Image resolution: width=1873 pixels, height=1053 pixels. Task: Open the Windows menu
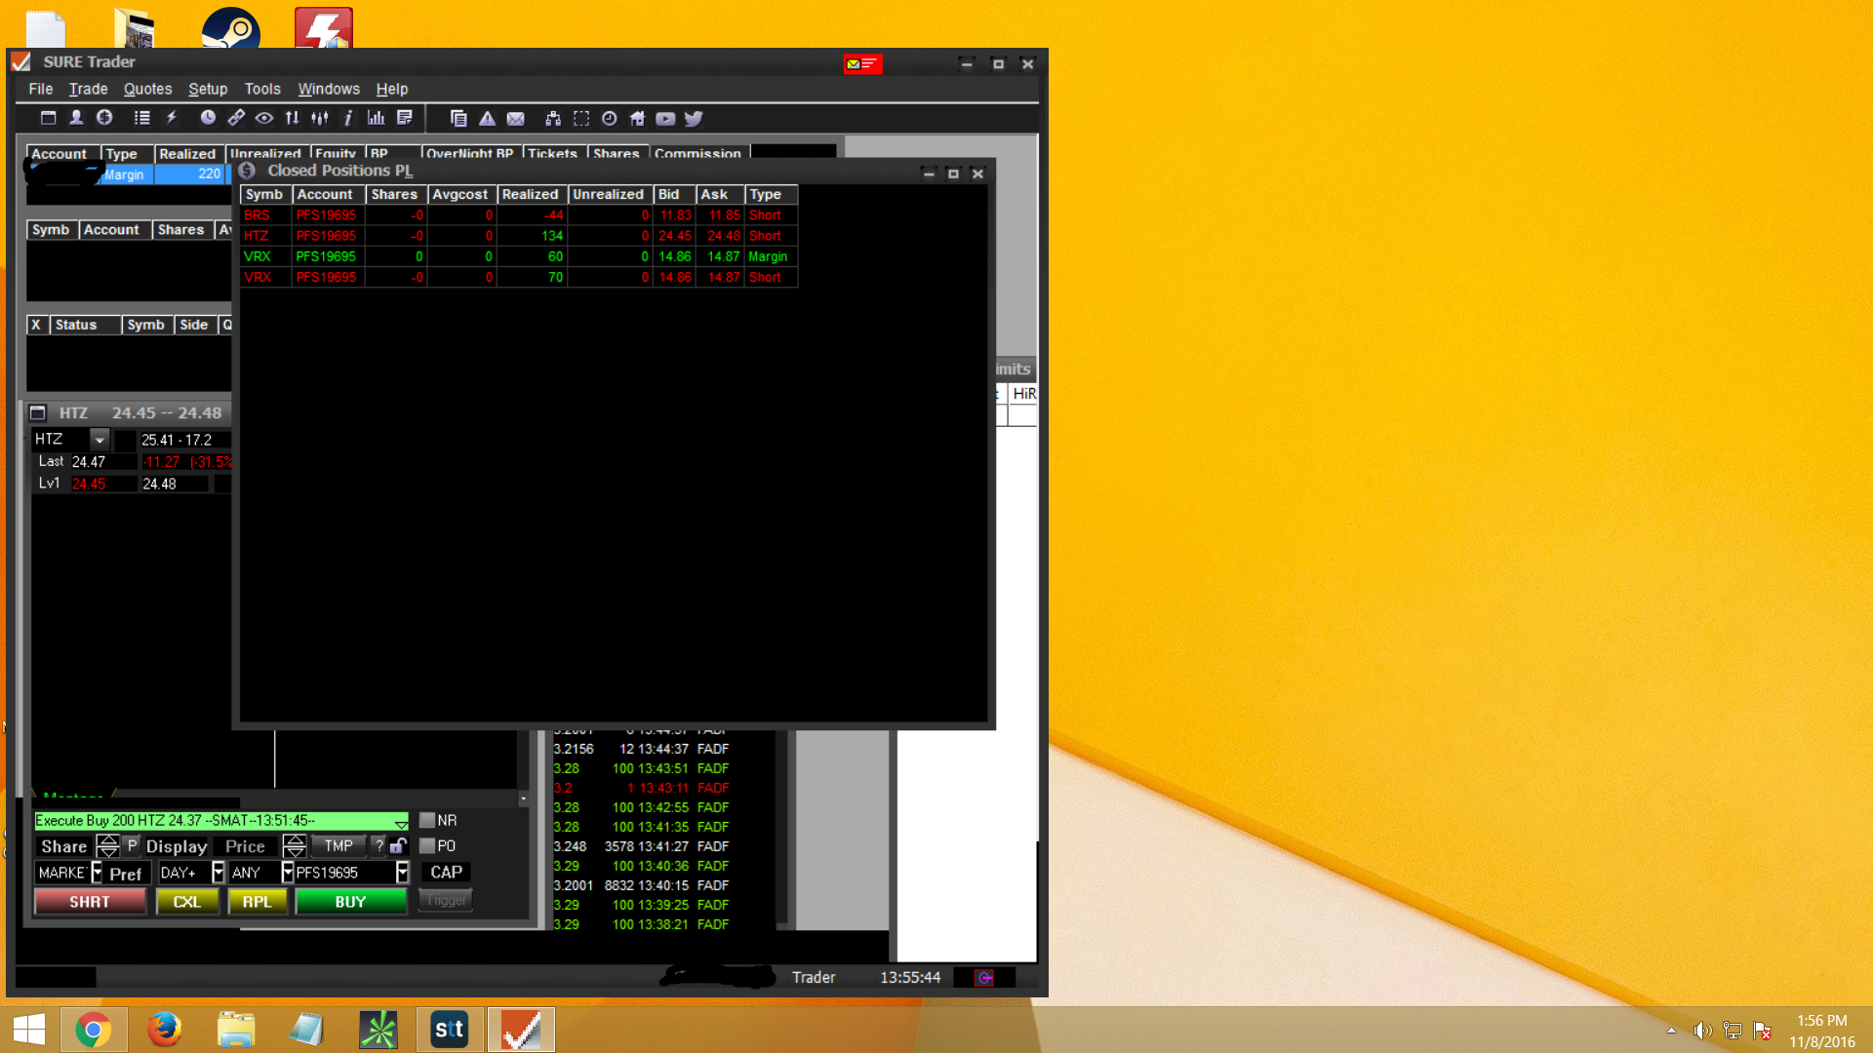pos(328,89)
